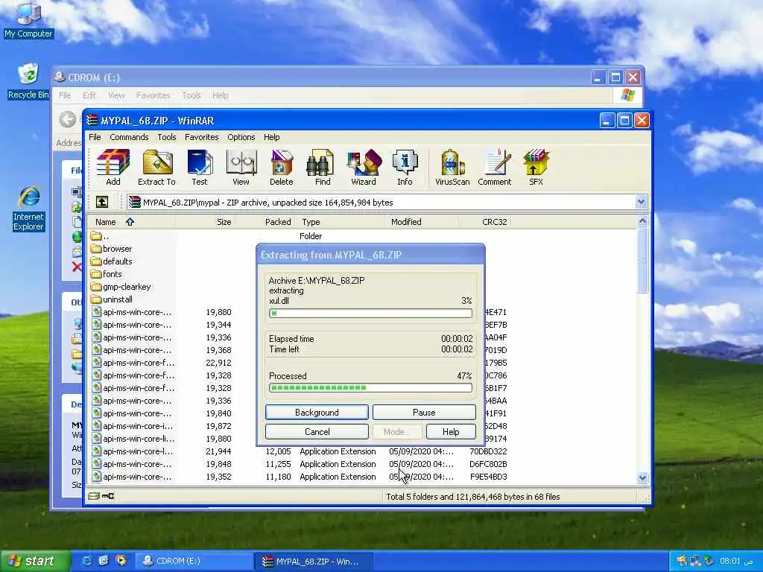Image resolution: width=763 pixels, height=572 pixels.
Task: Click the VirusScan toolbar icon
Action: point(452,168)
